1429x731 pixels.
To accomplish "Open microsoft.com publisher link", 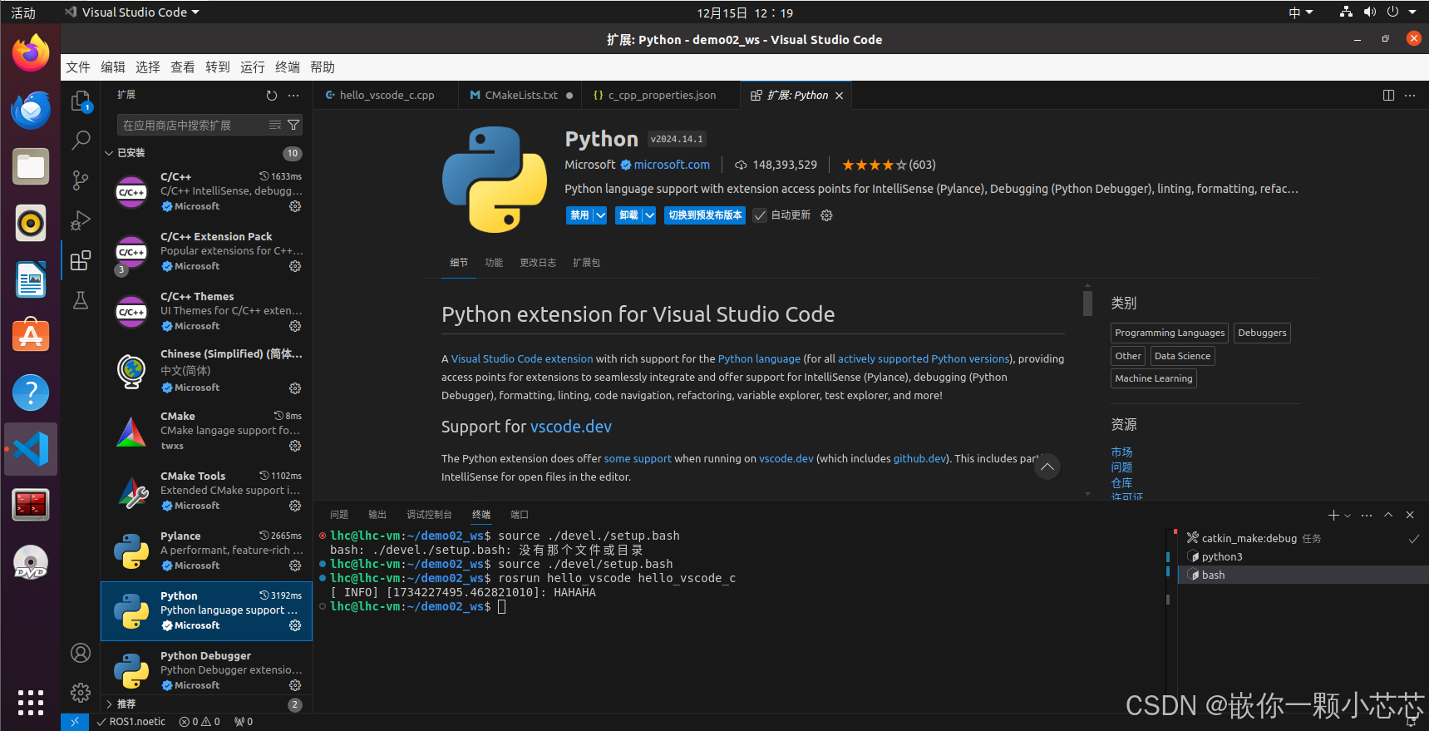I will (672, 165).
